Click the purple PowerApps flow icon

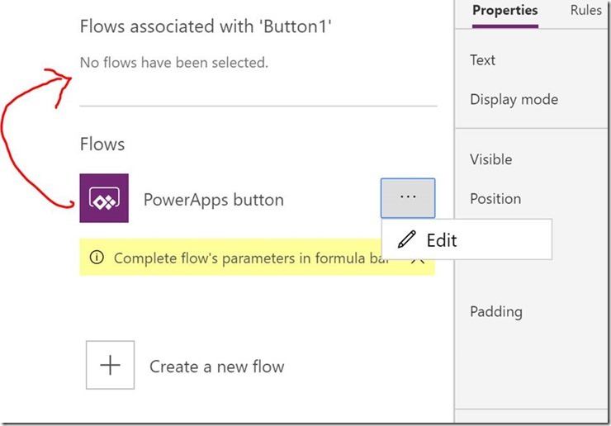click(x=104, y=198)
